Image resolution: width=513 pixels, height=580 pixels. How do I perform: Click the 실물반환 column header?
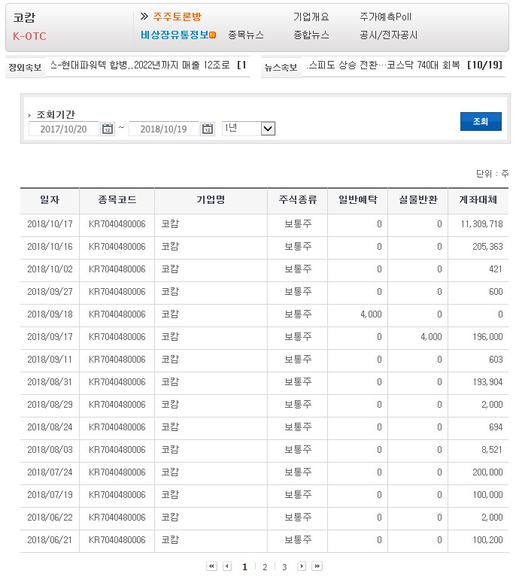418,200
